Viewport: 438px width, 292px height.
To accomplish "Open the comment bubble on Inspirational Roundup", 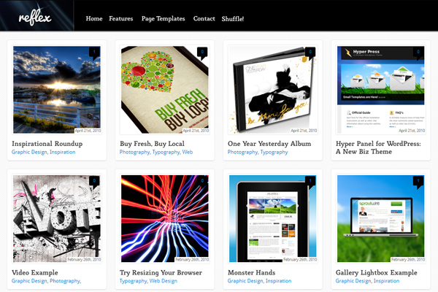I will [94, 53].
